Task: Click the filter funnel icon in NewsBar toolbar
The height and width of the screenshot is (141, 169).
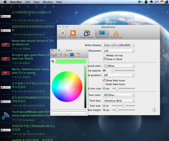Action: coord(2,7)
